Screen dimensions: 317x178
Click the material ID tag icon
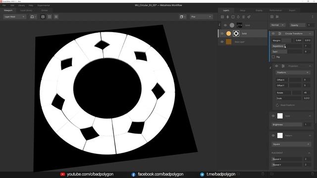[249, 17]
